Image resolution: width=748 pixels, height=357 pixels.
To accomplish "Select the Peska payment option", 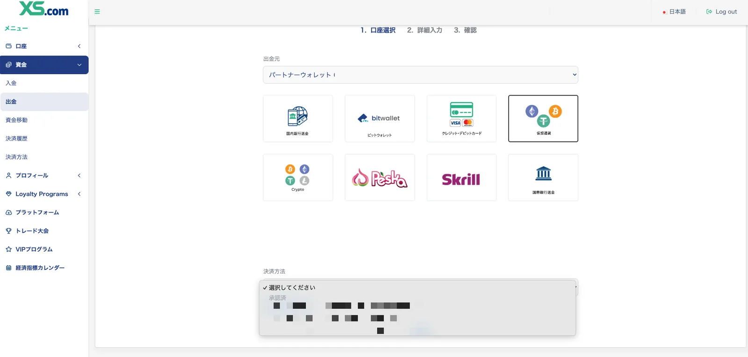I will click(380, 177).
